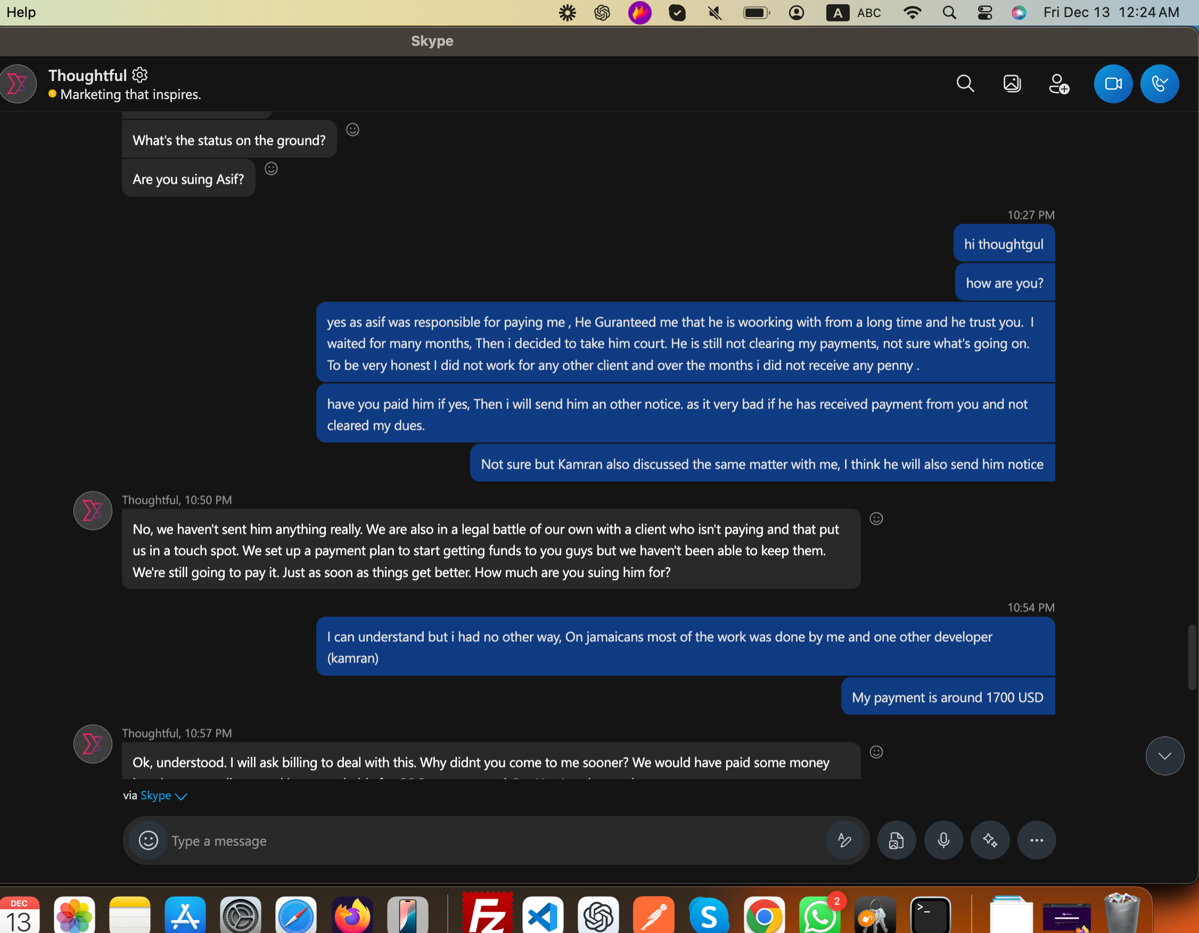Open Photos from the dock
The width and height of the screenshot is (1199, 933).
coord(75,915)
